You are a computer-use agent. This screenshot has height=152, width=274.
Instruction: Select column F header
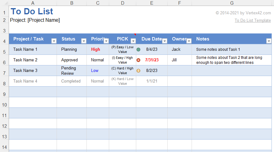coord(179,3)
